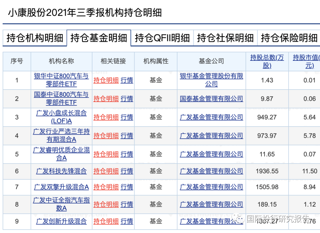Open 国泰基金管理有限公司 company link
320x233 pixels.
click(x=212, y=99)
